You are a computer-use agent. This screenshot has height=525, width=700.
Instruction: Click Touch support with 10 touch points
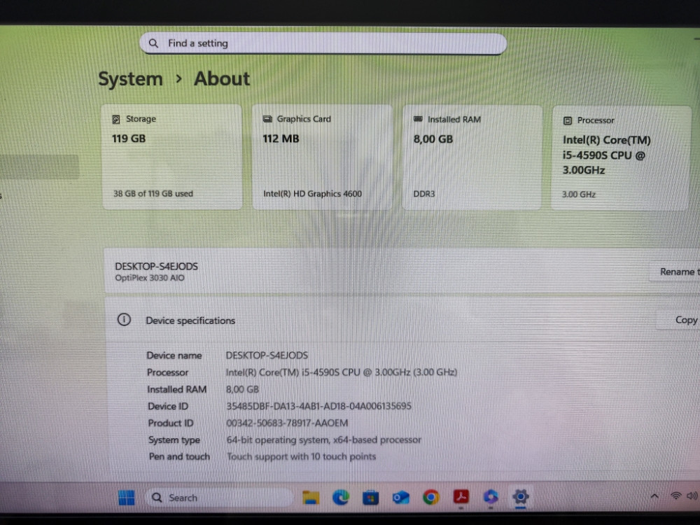pyautogui.click(x=301, y=456)
